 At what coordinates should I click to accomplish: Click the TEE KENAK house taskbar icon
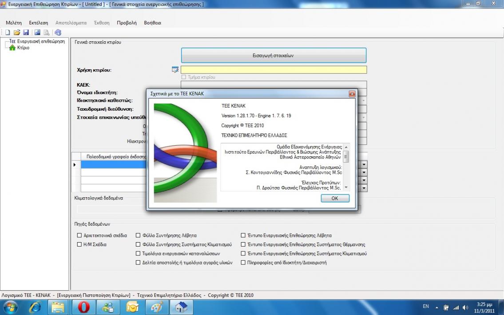point(181,307)
